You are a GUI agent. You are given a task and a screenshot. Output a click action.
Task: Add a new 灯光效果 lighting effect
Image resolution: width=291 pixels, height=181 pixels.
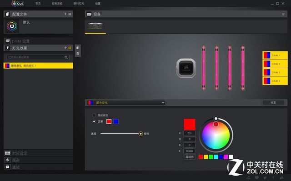tap(65, 48)
